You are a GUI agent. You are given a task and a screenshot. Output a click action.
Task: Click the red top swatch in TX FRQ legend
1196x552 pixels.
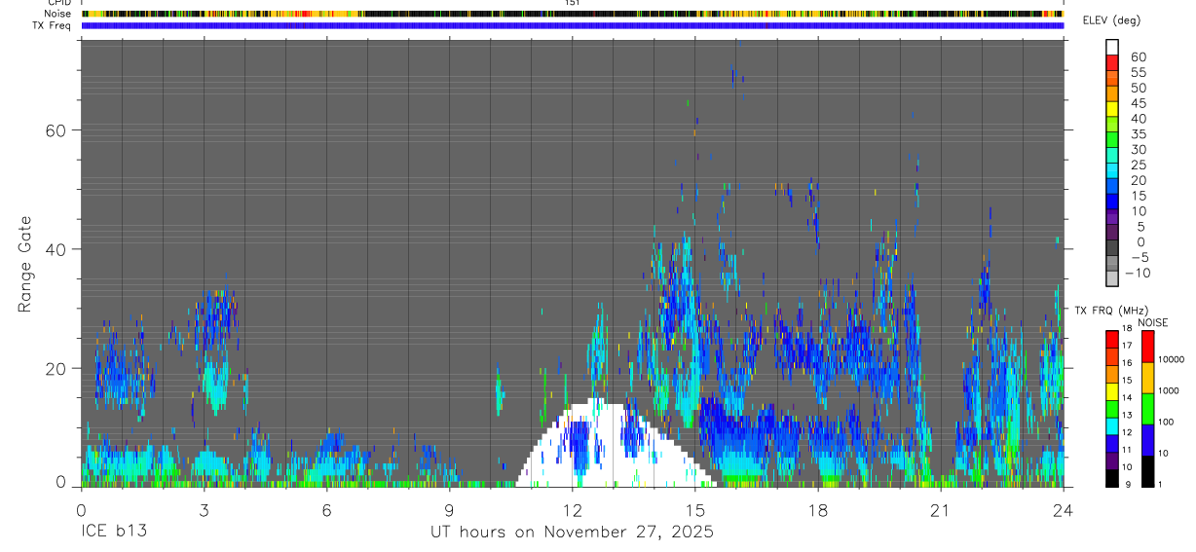pyautogui.click(x=1112, y=339)
